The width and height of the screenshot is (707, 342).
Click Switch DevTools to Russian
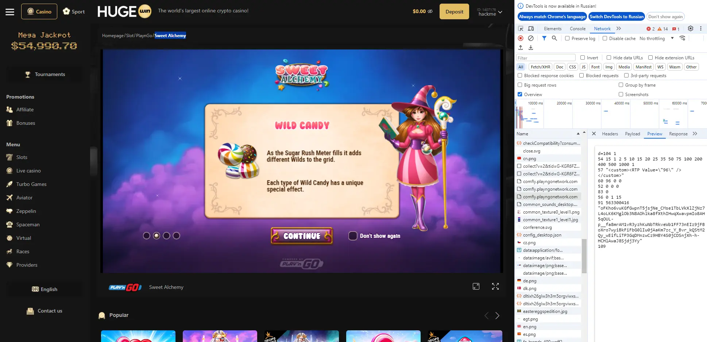coord(617,16)
